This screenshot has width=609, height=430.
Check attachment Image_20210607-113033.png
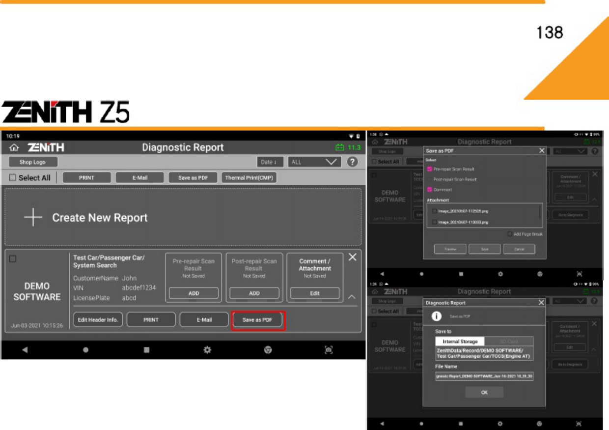point(435,222)
